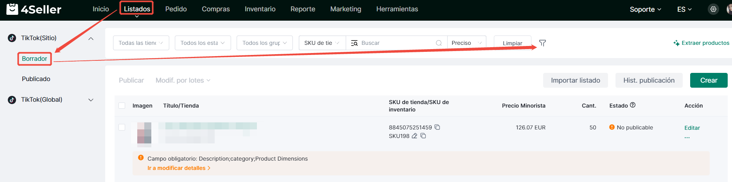The image size is (732, 182).
Task: Click the filter funnel icon
Action: coord(542,43)
